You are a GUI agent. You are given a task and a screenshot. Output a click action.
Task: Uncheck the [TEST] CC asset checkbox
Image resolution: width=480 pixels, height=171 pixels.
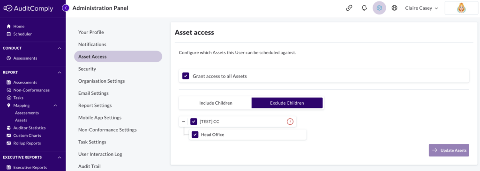(194, 121)
